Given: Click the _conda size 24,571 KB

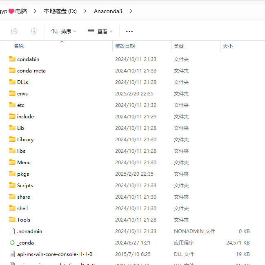Looking at the screenshot, I should pos(238,242).
